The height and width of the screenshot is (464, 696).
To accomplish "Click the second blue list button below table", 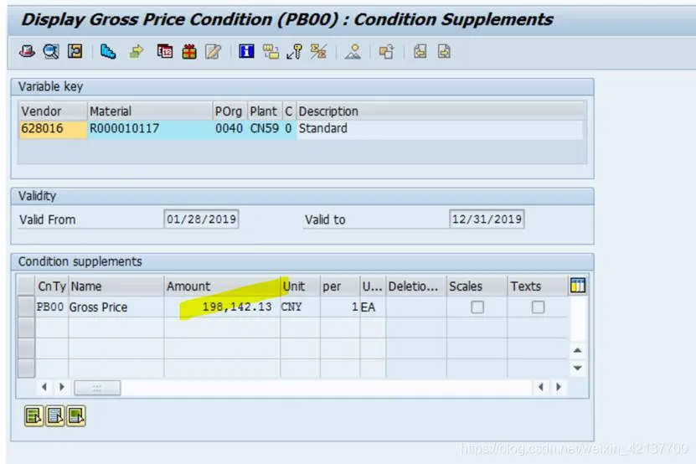I will (x=55, y=416).
